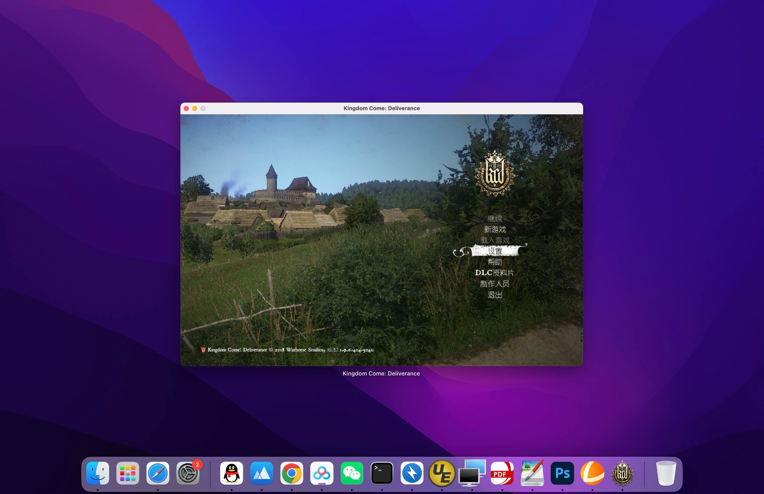764x494 pixels.
Task: Click the Kingdom Come crest logo in game
Action: point(495,174)
